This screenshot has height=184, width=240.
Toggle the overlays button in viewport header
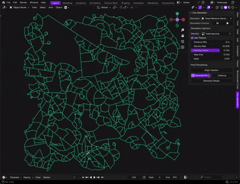tap(208, 8)
